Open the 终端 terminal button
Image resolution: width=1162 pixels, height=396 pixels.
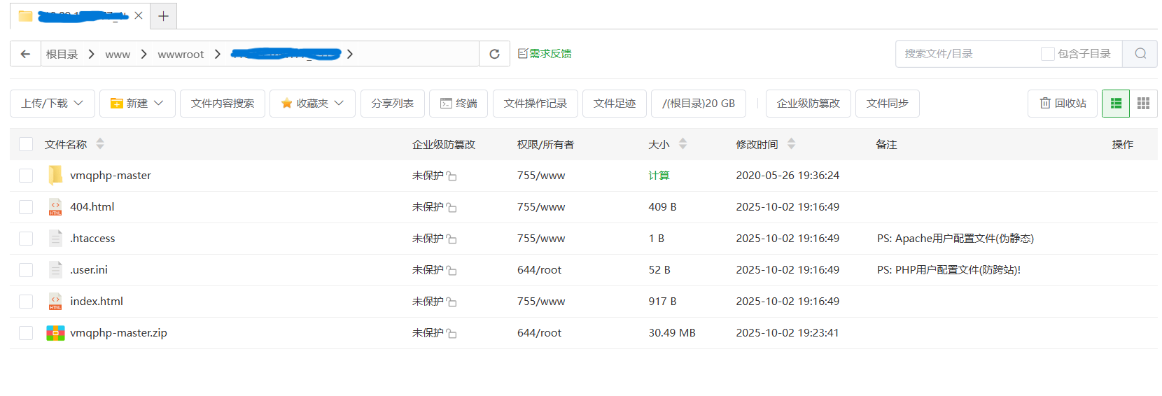coord(458,104)
